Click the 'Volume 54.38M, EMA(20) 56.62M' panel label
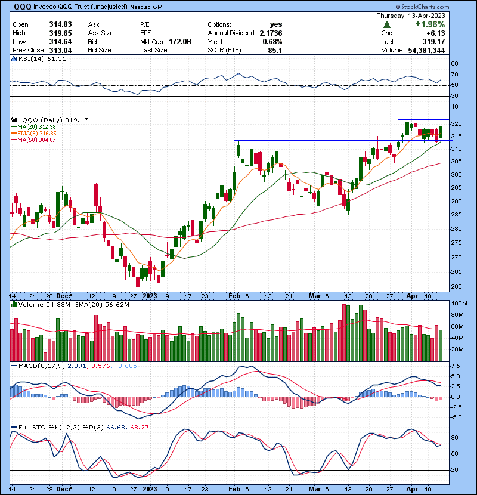Image resolution: width=477 pixels, height=495 pixels. pos(74,304)
